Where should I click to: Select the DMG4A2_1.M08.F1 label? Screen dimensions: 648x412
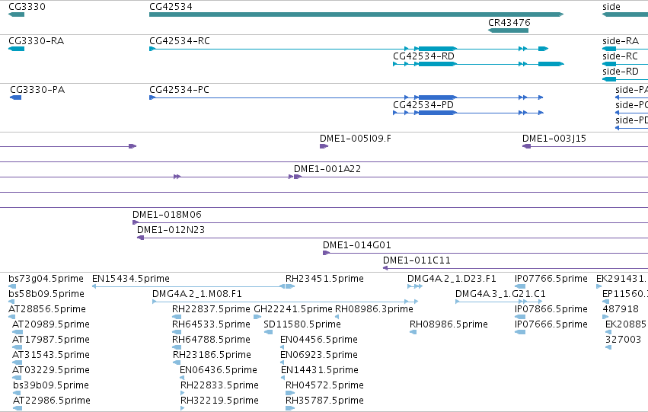click(x=196, y=294)
